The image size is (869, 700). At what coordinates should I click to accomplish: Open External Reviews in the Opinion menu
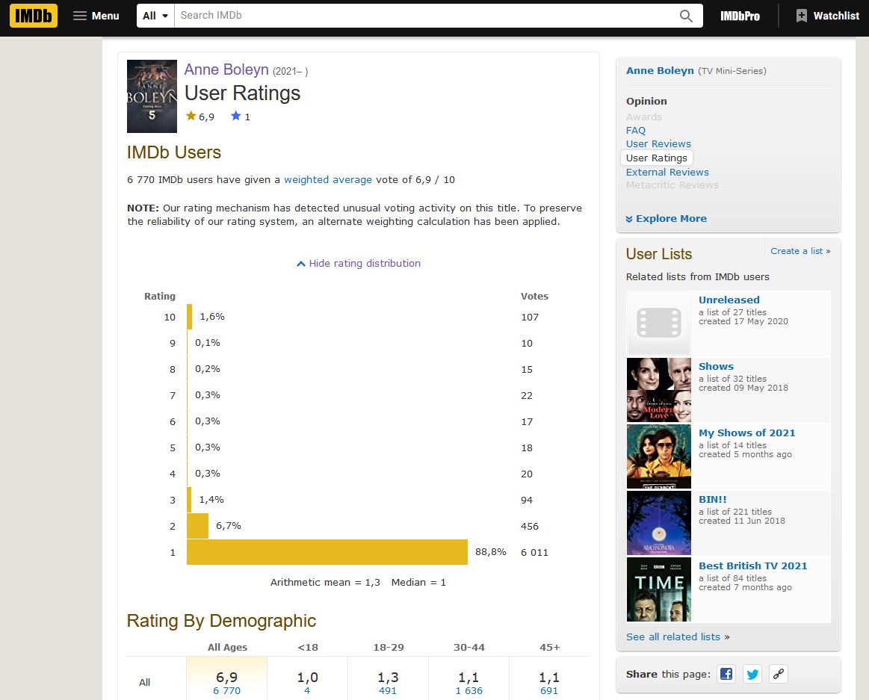tap(667, 172)
